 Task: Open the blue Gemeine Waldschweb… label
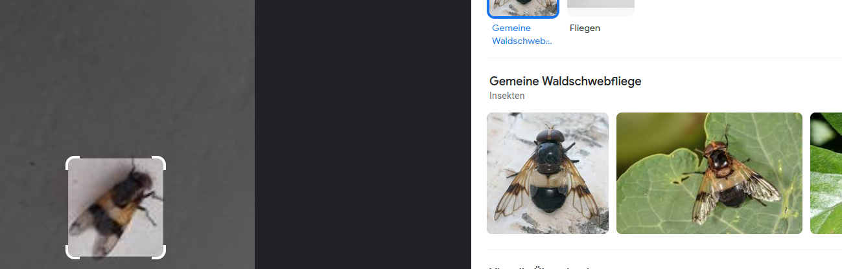[x=522, y=34]
